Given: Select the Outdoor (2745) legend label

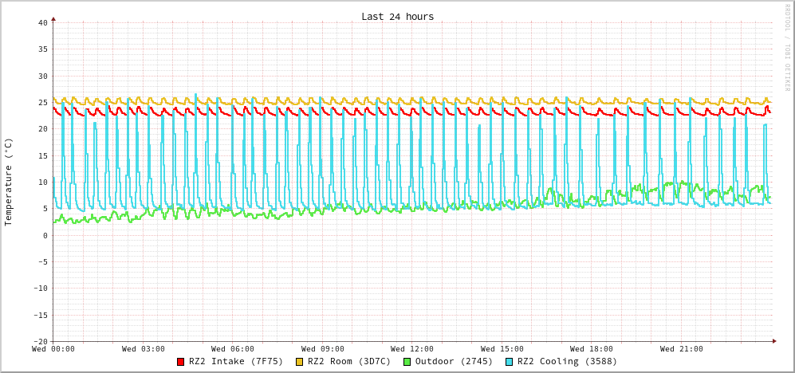Looking at the screenshot, I should [454, 362].
